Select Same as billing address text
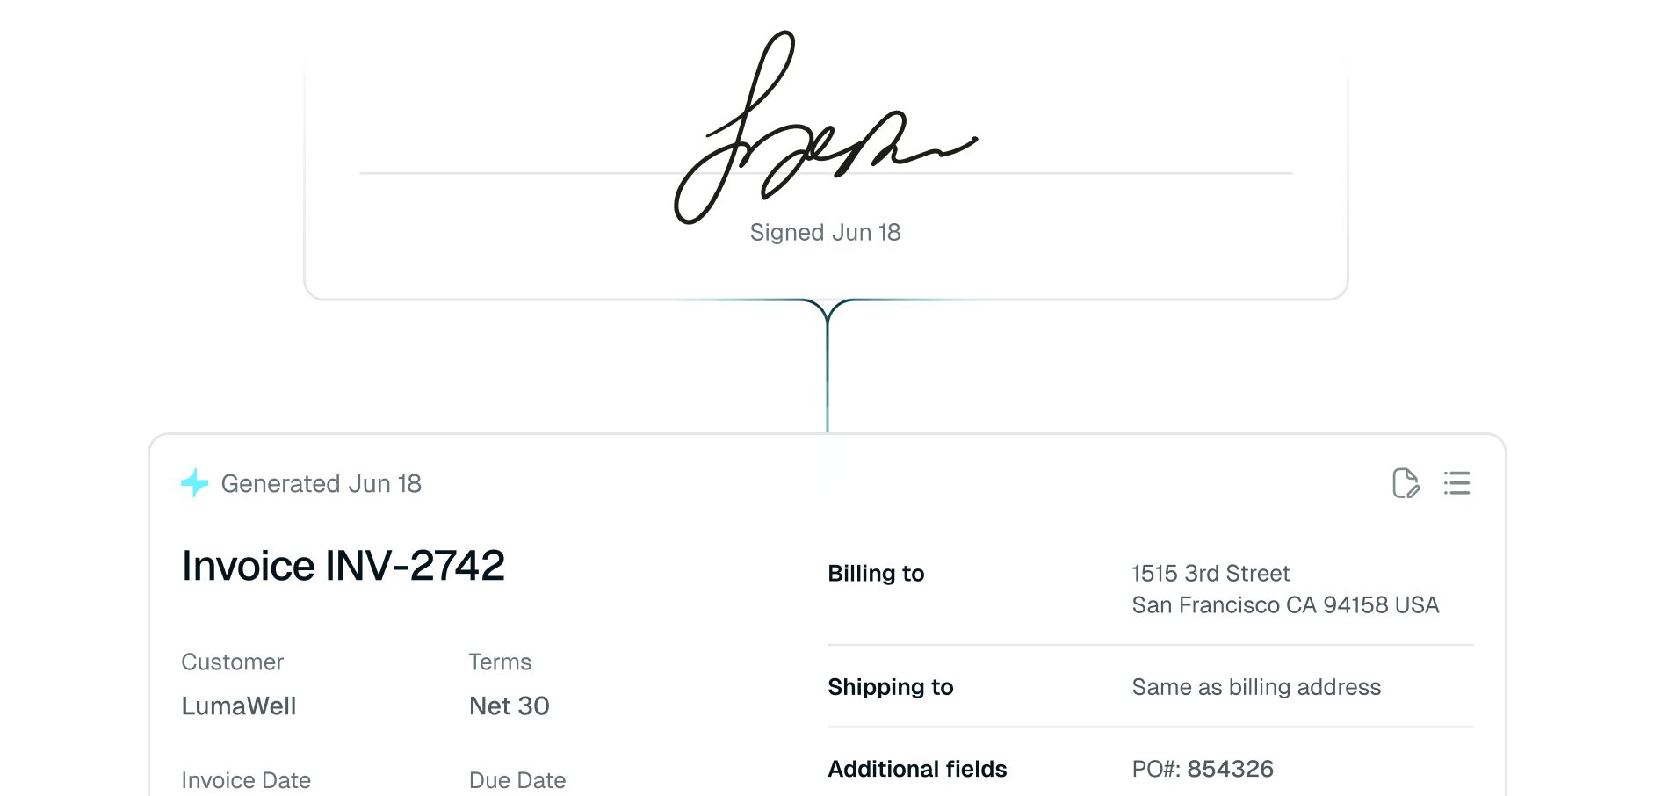The image size is (1655, 796). coord(1256,687)
